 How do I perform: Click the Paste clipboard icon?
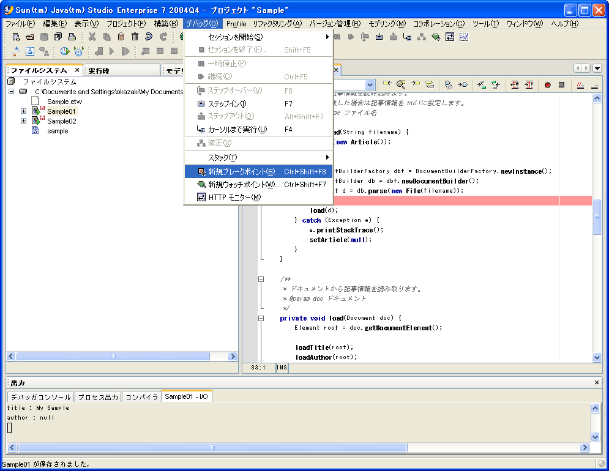(x=121, y=37)
